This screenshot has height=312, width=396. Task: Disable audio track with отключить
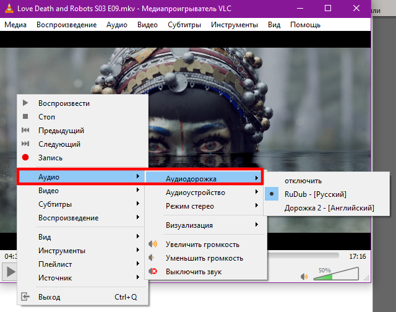pos(303,181)
